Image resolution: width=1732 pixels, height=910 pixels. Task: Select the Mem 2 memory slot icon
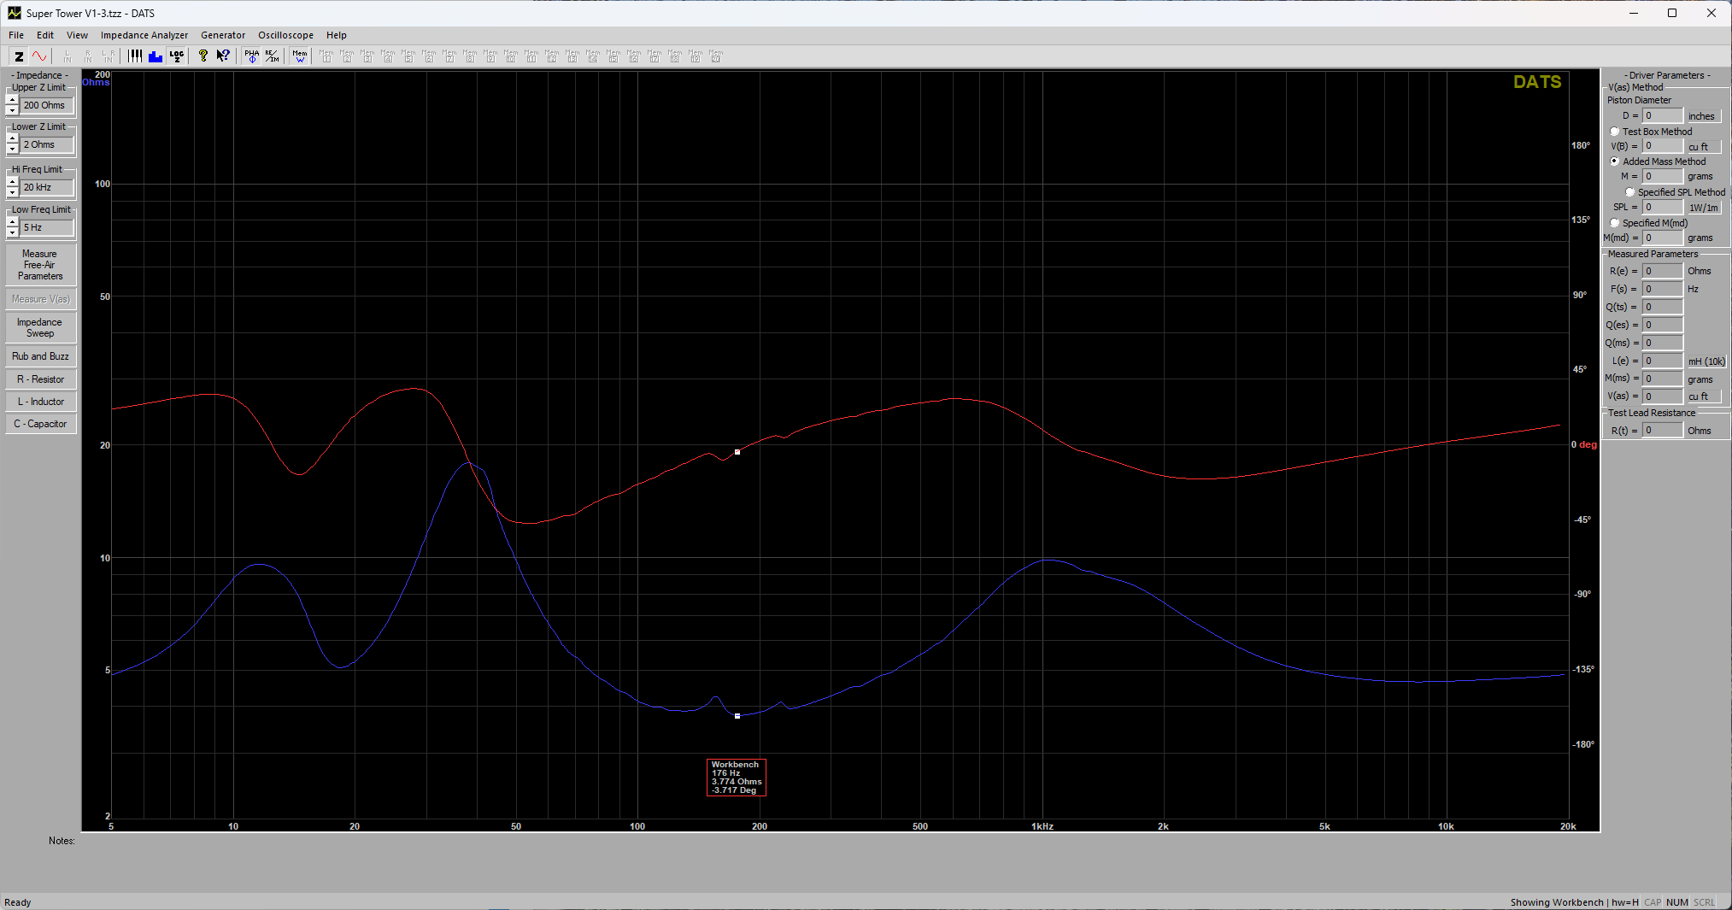click(347, 56)
